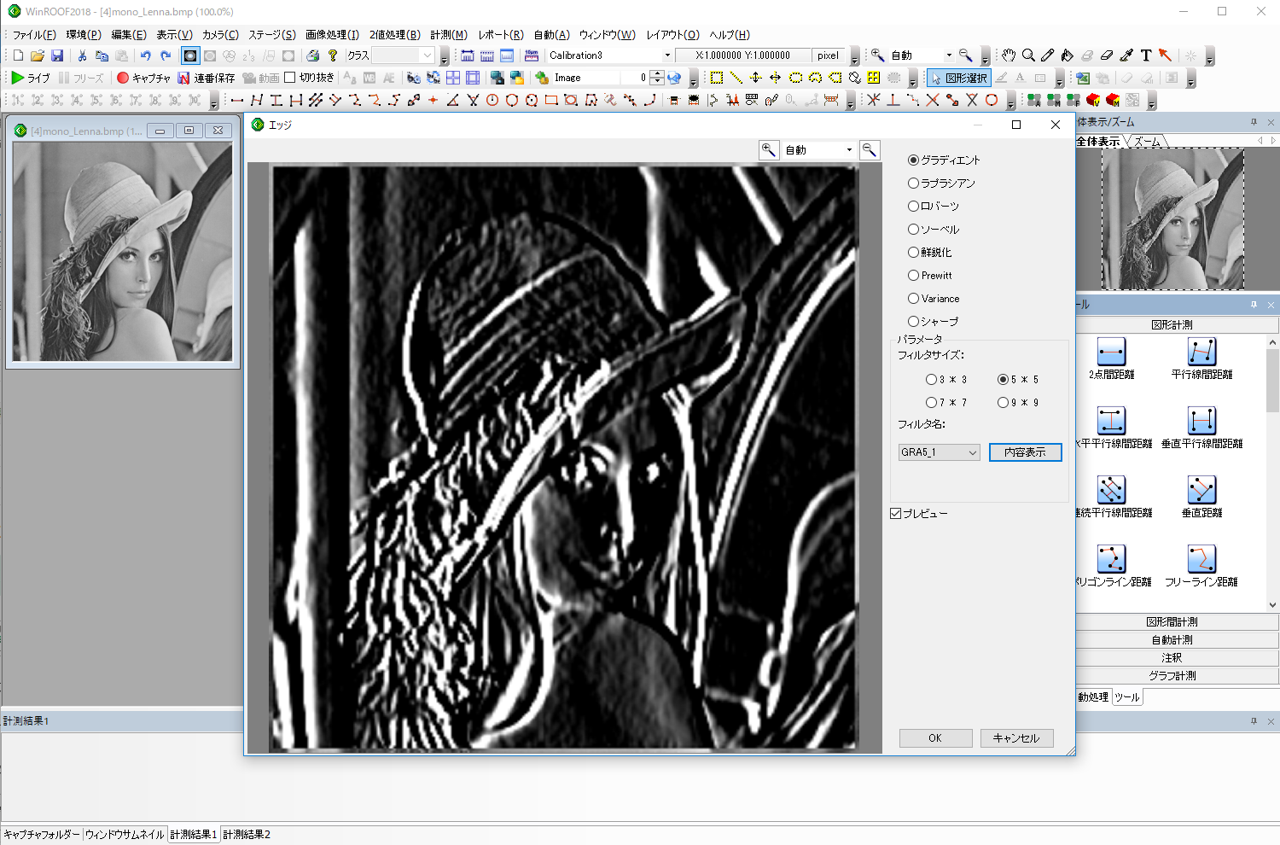The height and width of the screenshot is (845, 1280).
Task: Switch to the ズーム tab
Action: pyautogui.click(x=1147, y=142)
